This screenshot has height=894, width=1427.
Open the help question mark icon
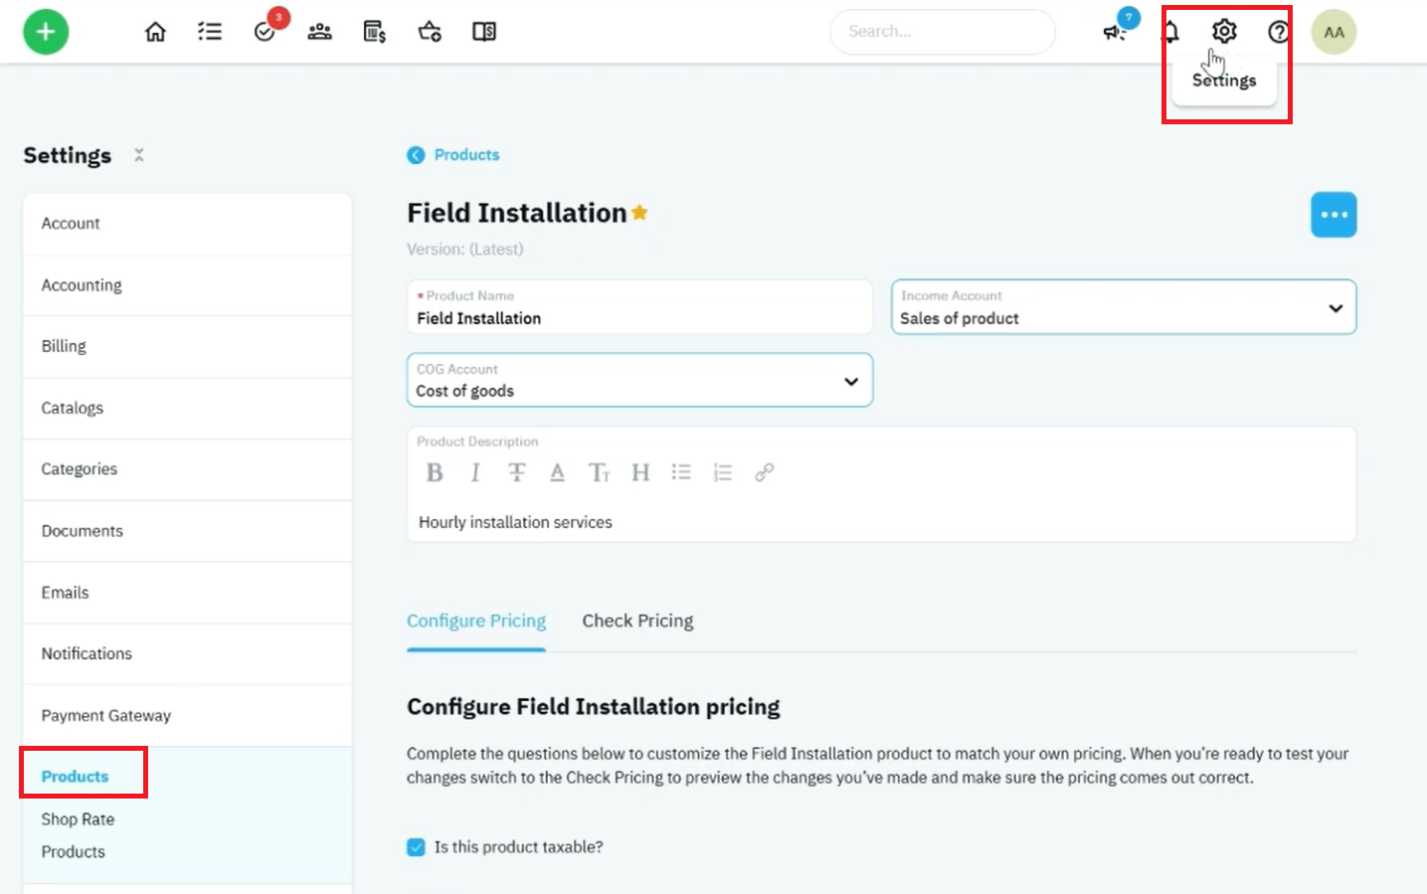(x=1279, y=32)
